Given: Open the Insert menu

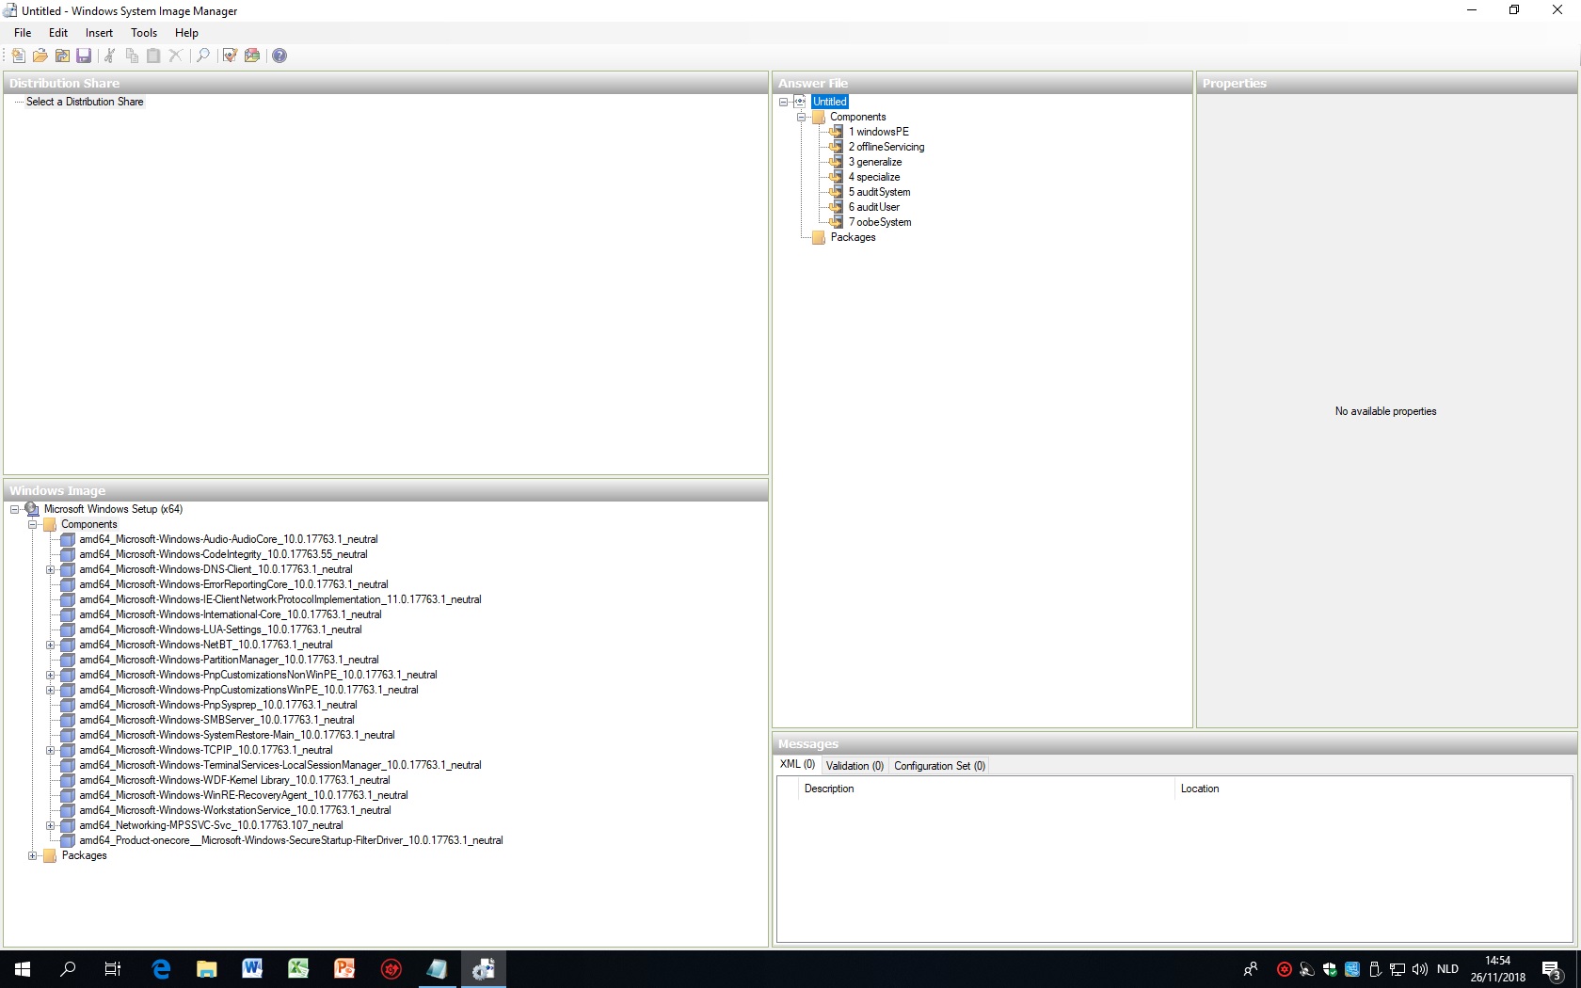Looking at the screenshot, I should (99, 33).
